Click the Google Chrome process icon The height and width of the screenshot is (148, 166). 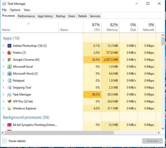(9, 60)
